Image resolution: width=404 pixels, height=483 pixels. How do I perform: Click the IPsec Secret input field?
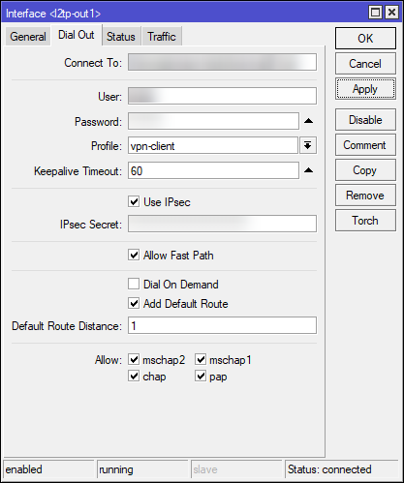coord(222,224)
